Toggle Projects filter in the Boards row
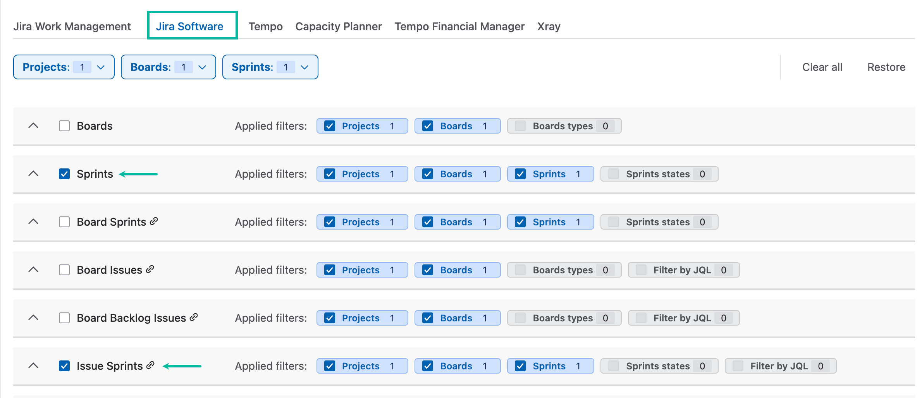Viewport: 922px width, 398px height. pos(362,126)
